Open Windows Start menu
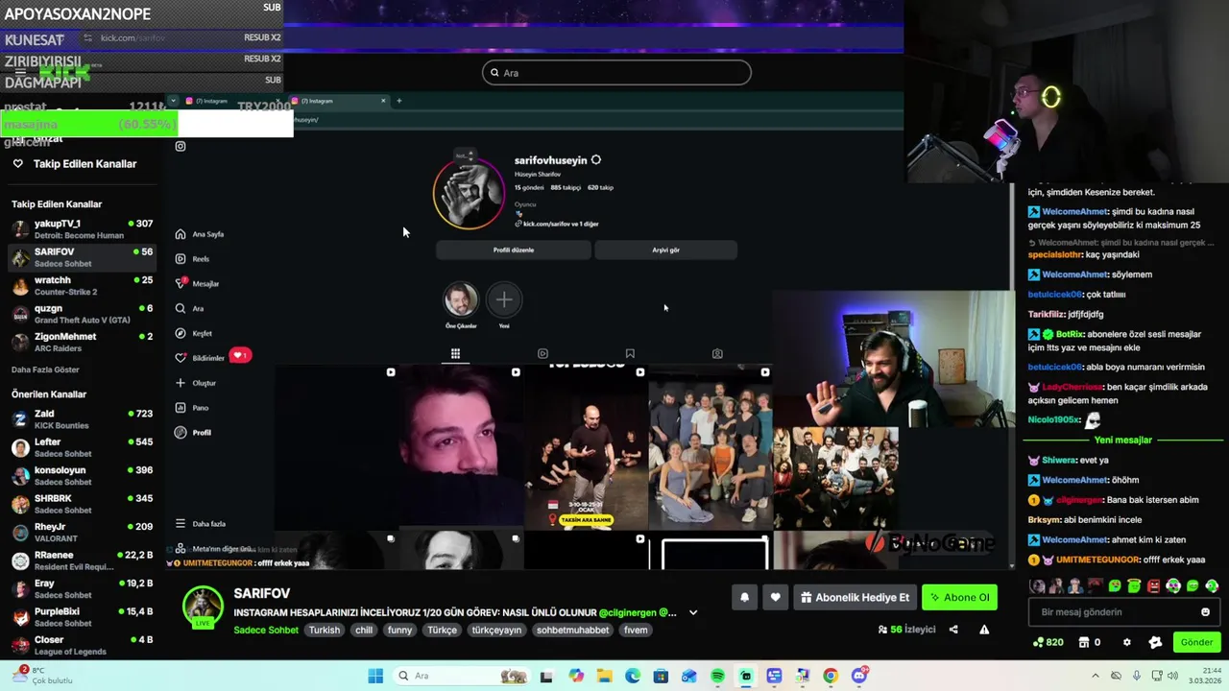Screen dimensions: 1229x691 (x=375, y=676)
